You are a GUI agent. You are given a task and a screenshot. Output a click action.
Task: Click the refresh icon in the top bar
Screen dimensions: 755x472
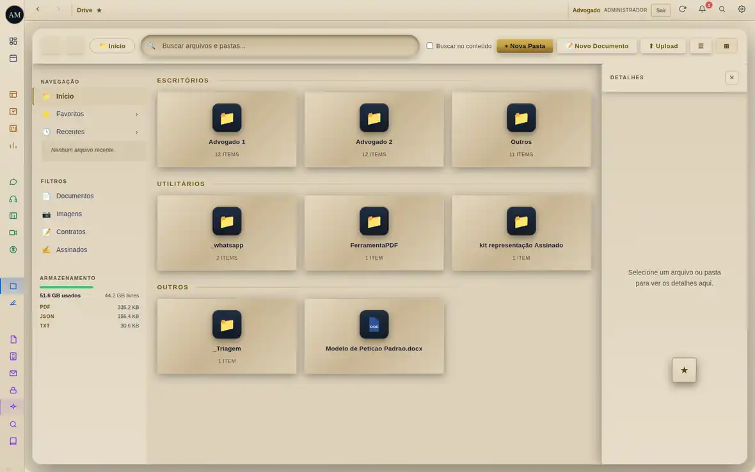682,9
